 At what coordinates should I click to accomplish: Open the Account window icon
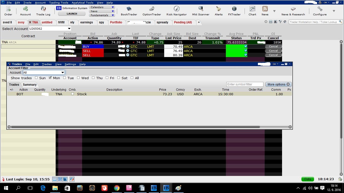coord(25,11)
